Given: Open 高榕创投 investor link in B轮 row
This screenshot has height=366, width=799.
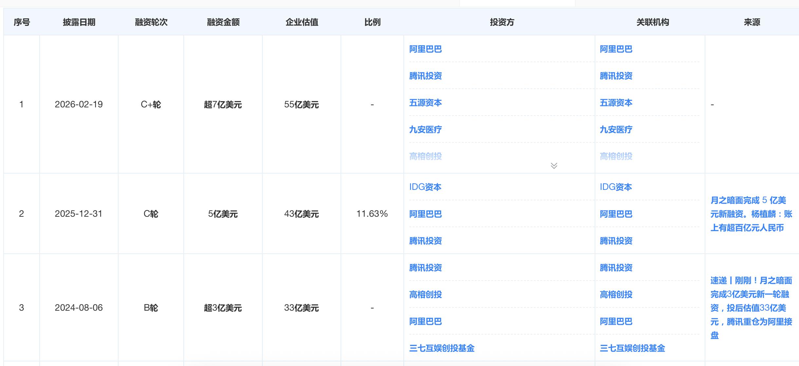Looking at the screenshot, I should pos(425,295).
